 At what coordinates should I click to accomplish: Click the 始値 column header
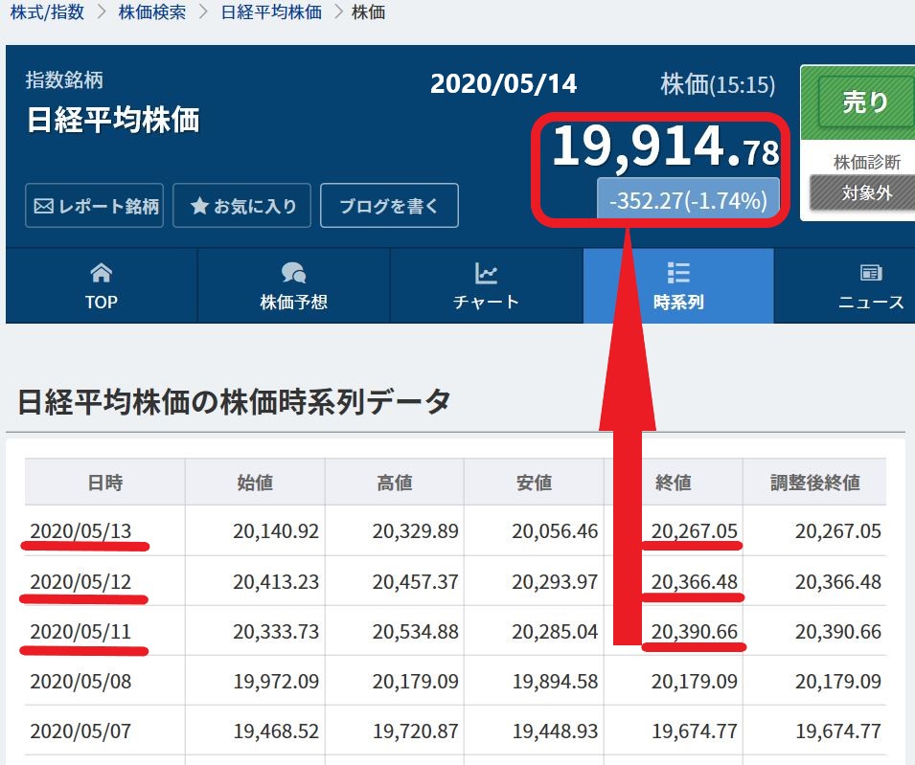[x=255, y=483]
